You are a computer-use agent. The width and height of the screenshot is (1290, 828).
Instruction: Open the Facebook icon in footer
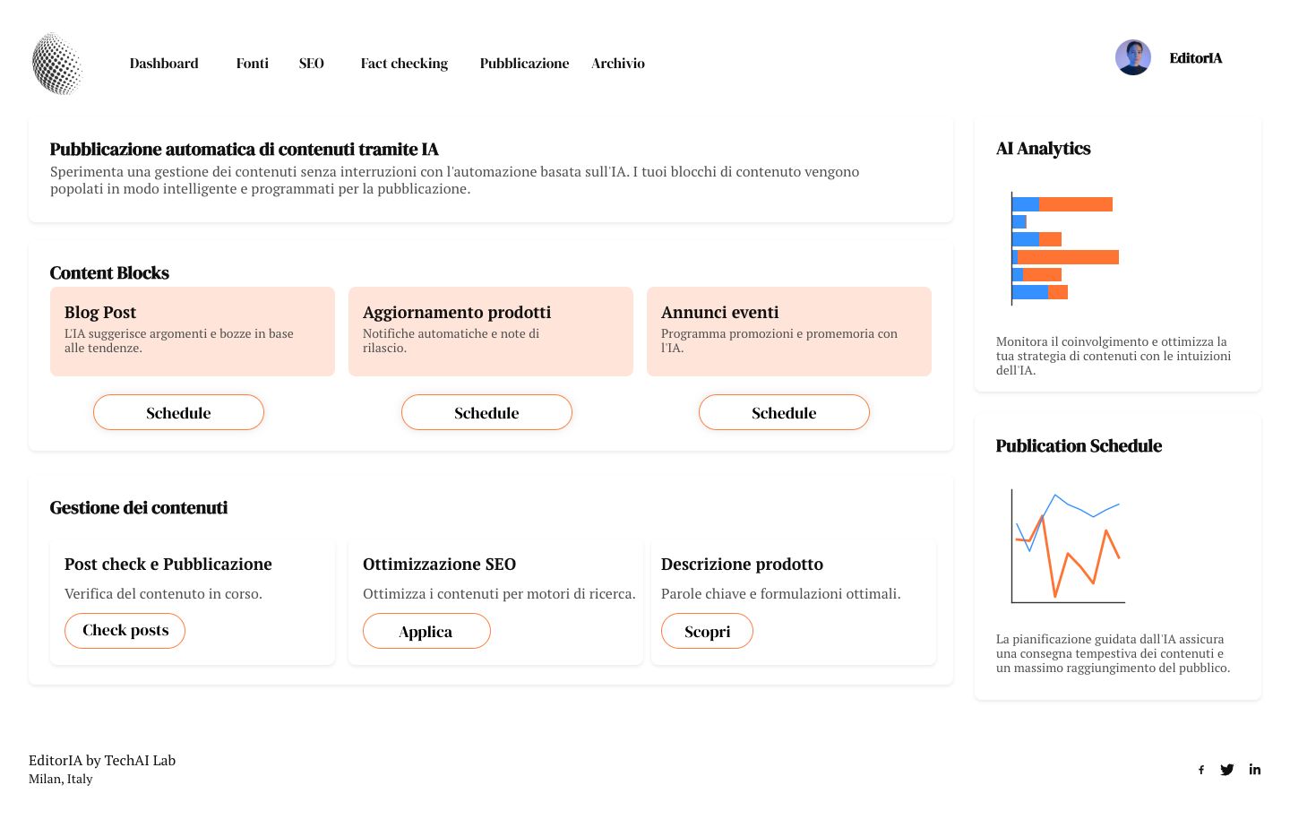coord(1201,770)
